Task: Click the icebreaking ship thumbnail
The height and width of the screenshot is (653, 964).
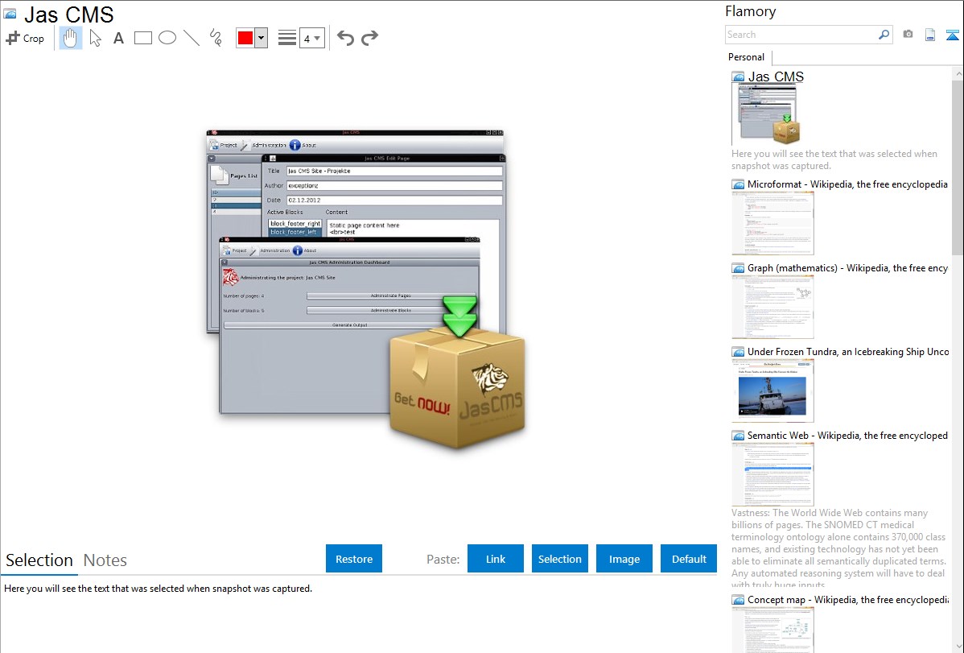Action: click(x=772, y=391)
